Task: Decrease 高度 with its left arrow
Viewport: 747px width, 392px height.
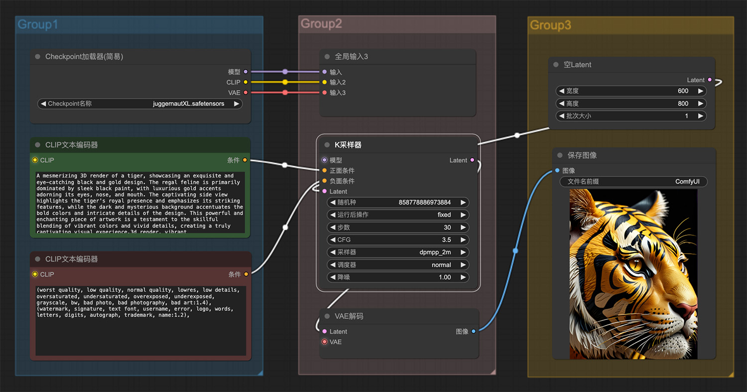Action: point(561,103)
